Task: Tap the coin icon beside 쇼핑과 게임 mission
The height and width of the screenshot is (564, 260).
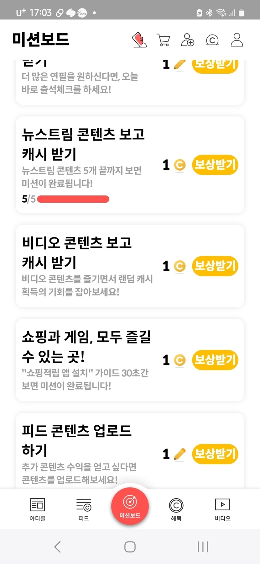Action: point(180,360)
